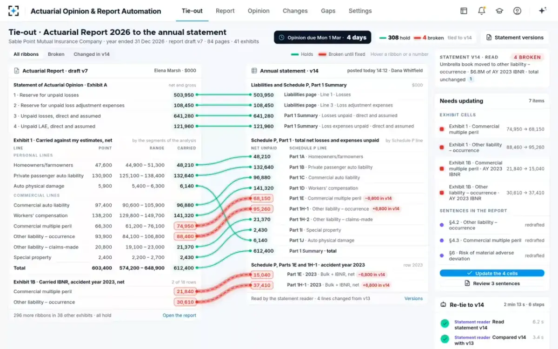Image resolution: width=558 pixels, height=349 pixels.
Task: Click Part 1B Private passenger auto liability line
Action: (x=331, y=167)
